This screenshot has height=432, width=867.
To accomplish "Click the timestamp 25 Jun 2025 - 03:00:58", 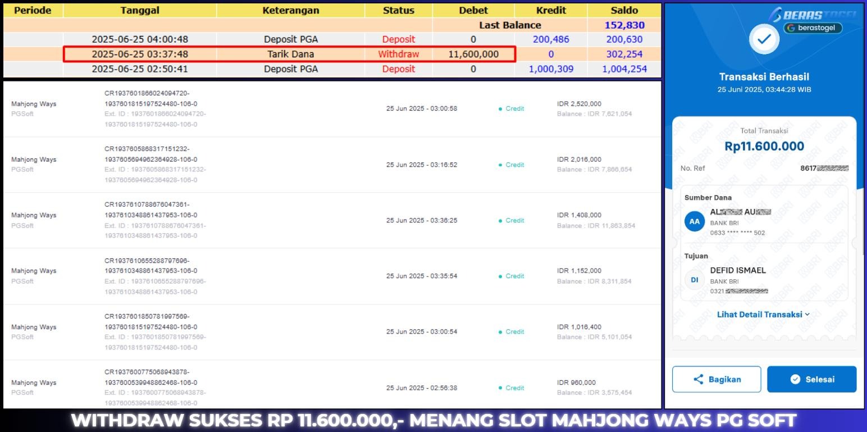I will [x=422, y=108].
